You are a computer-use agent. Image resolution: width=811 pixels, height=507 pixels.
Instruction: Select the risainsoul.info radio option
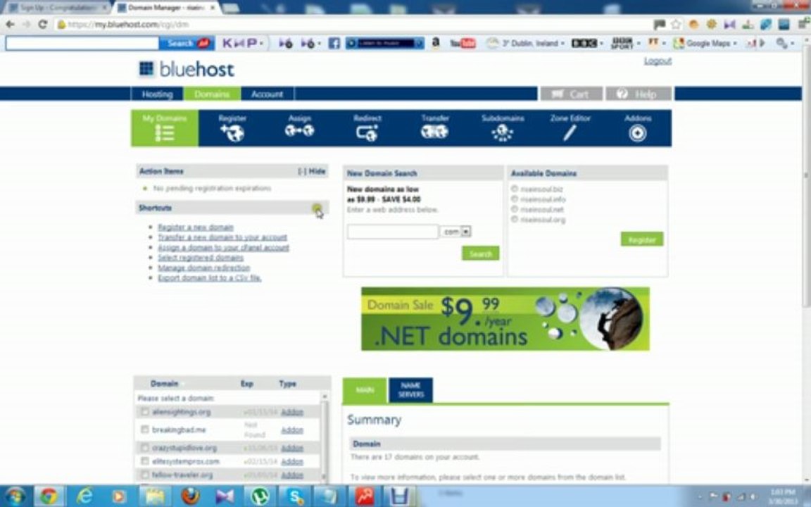pos(514,199)
